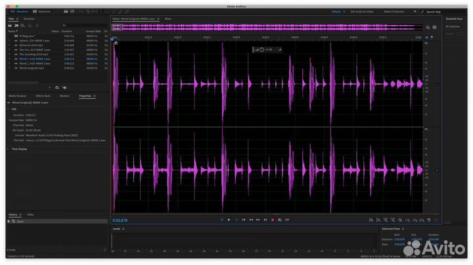Click the Fast Forward transport button

[258, 220]
